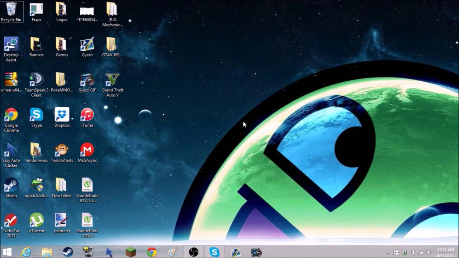The height and width of the screenshot is (258, 459).
Task: Select Grand Theft Auto V desktop shortcut
Action: pos(112,85)
